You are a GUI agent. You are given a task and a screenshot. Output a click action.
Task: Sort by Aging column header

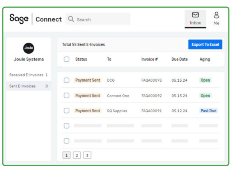pos(205,59)
